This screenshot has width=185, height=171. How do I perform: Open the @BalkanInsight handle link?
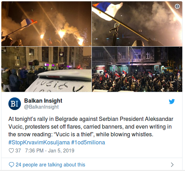(x=41, y=107)
